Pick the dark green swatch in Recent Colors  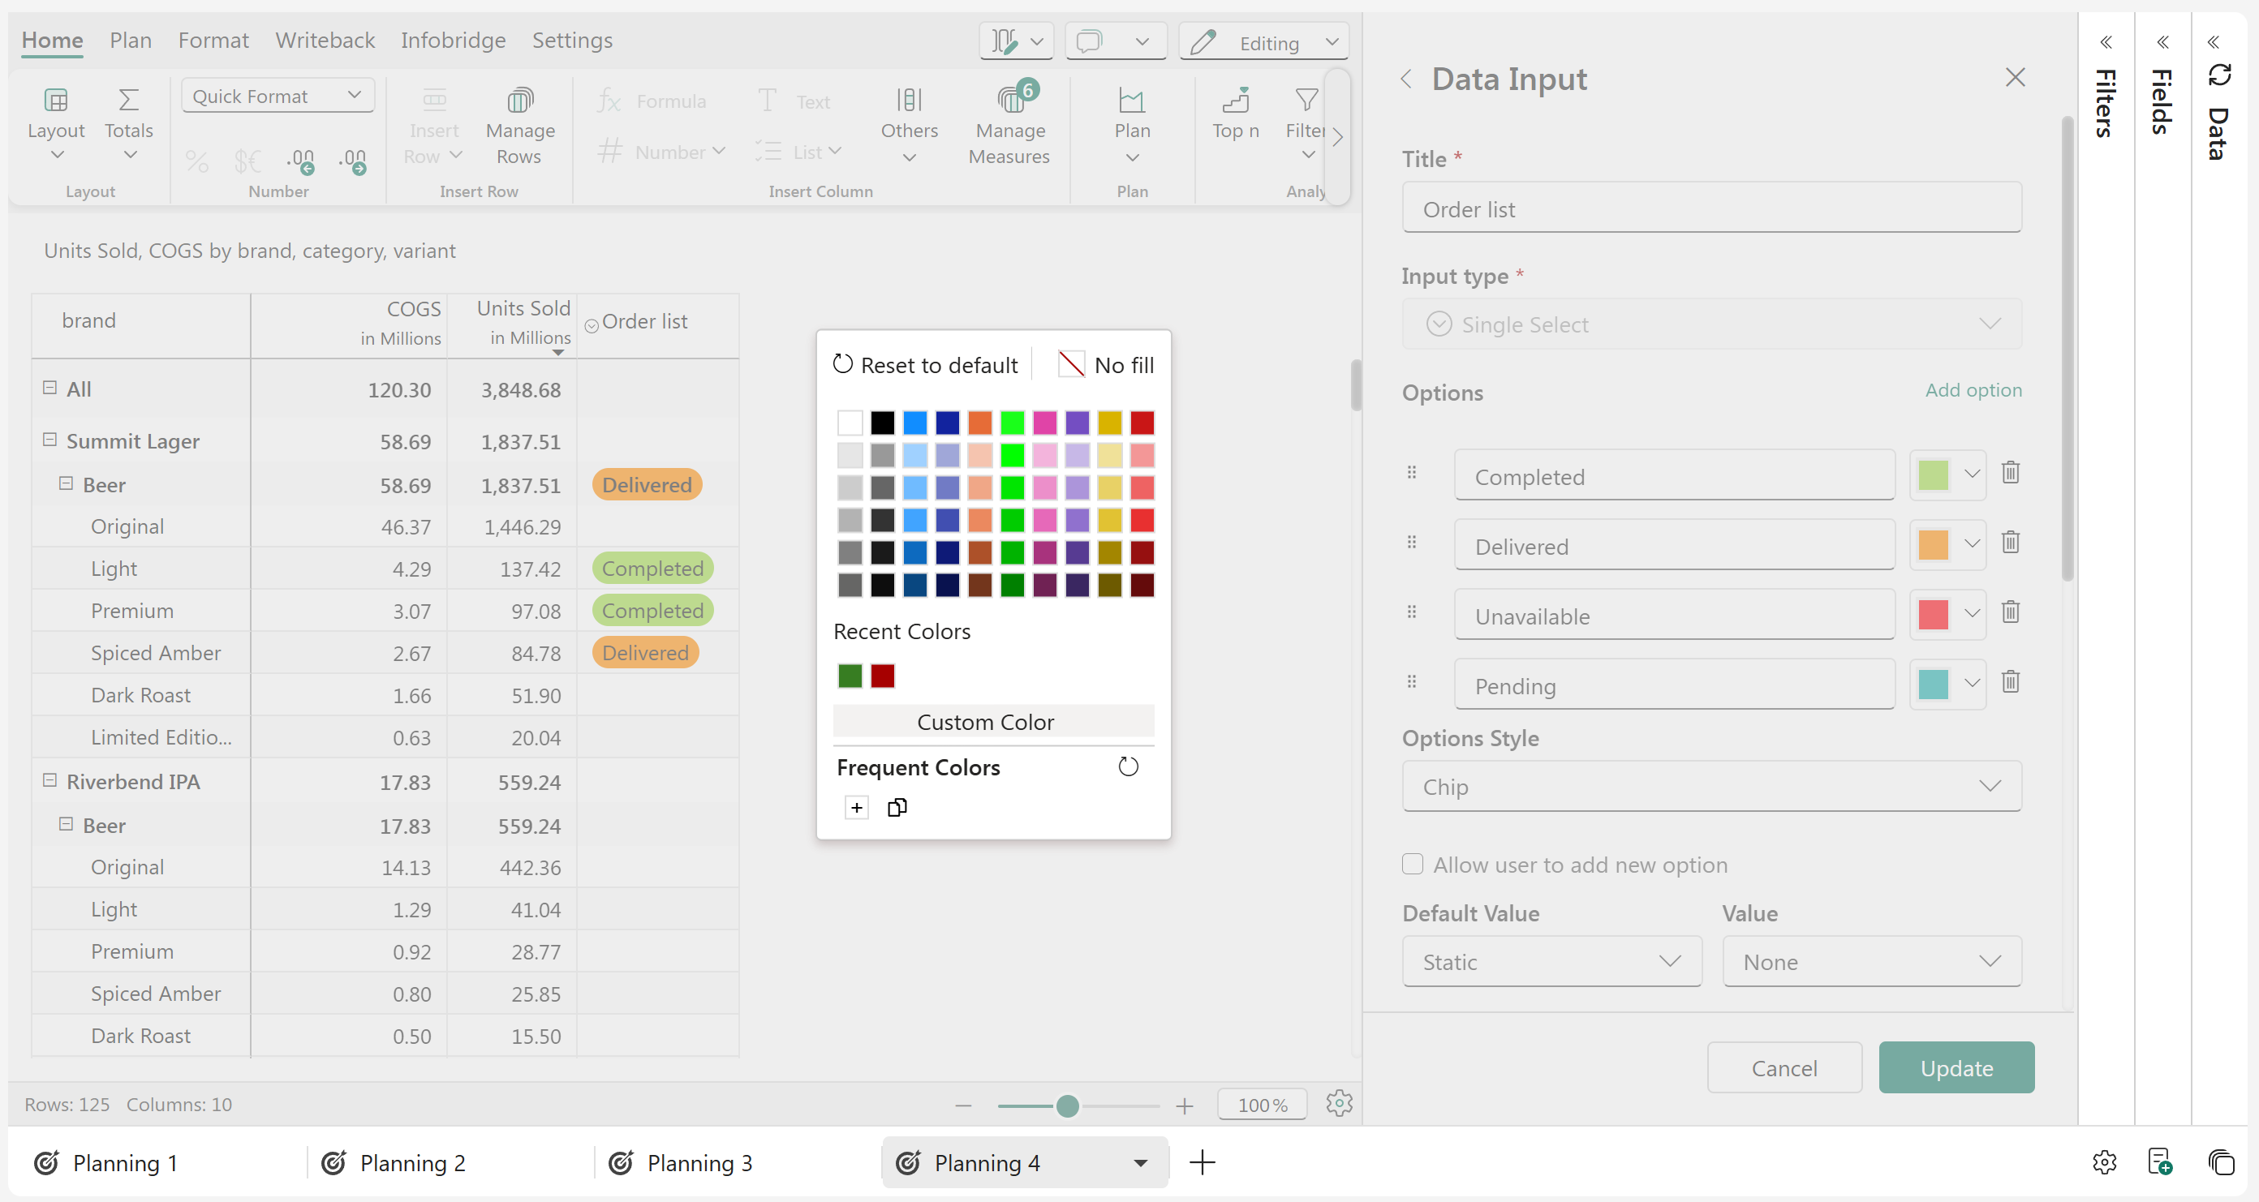[850, 676]
